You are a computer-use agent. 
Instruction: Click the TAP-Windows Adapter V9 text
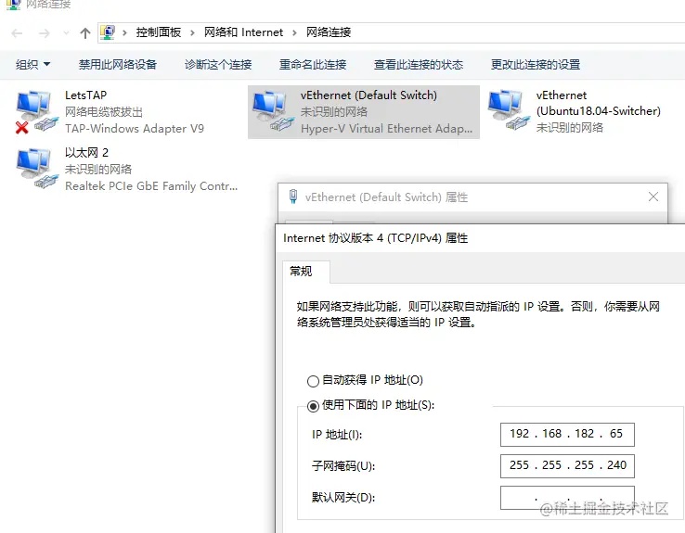click(135, 128)
